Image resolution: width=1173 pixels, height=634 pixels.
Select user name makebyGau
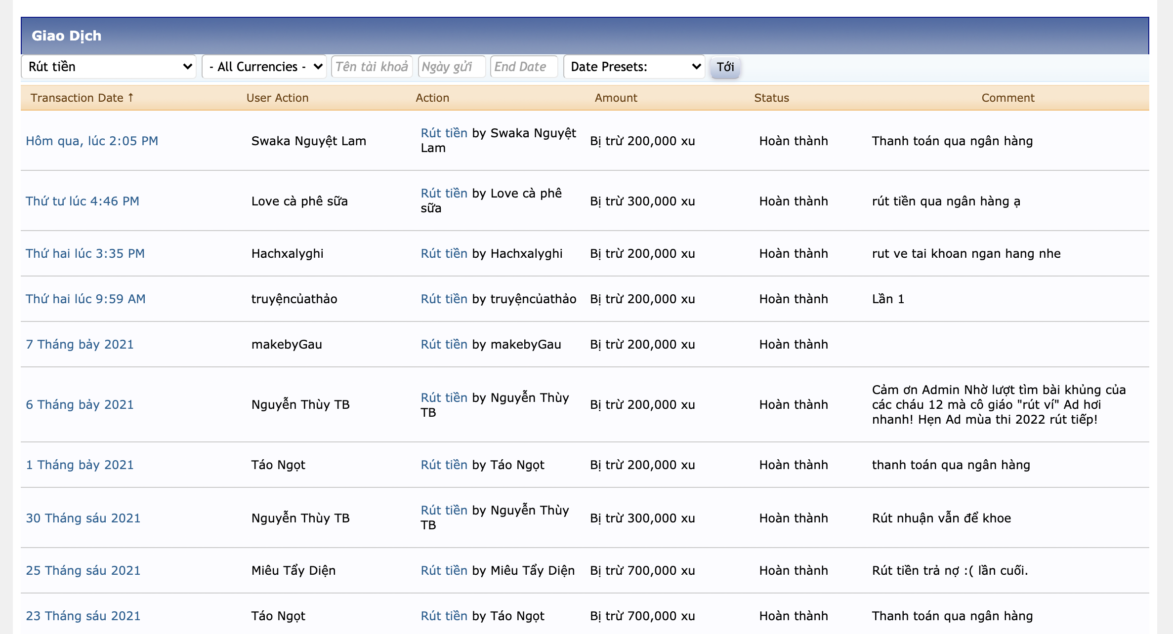pyautogui.click(x=287, y=345)
